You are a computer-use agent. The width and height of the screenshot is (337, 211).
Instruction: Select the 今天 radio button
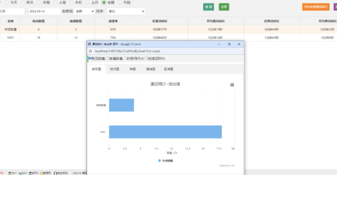7,2
